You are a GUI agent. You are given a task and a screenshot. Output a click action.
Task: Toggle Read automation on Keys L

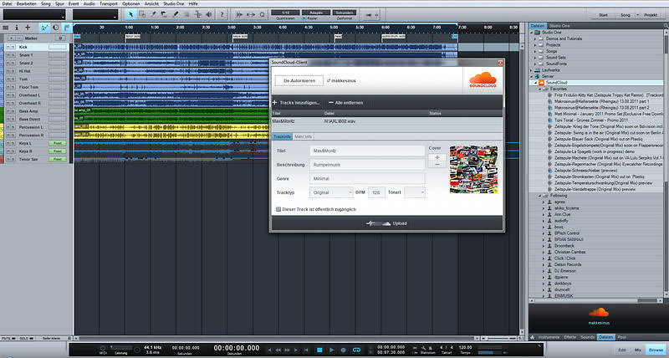[57, 143]
